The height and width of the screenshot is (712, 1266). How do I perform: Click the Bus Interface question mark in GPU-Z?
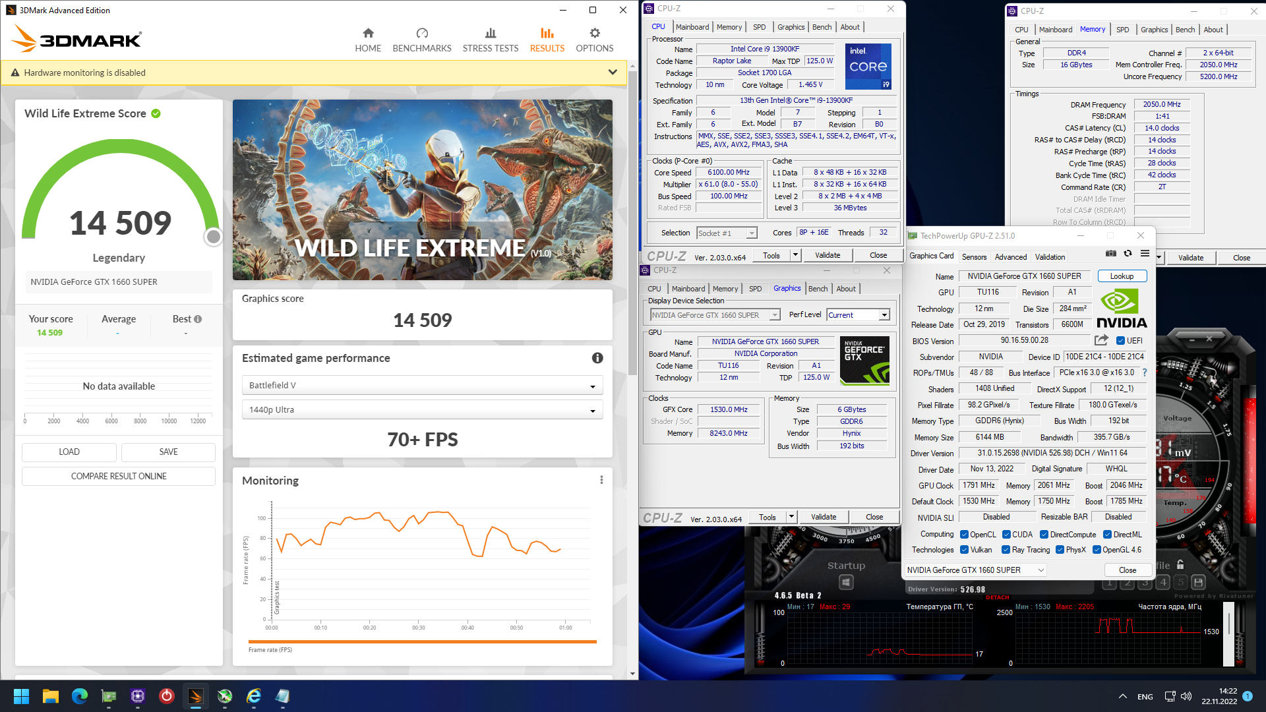point(1145,372)
